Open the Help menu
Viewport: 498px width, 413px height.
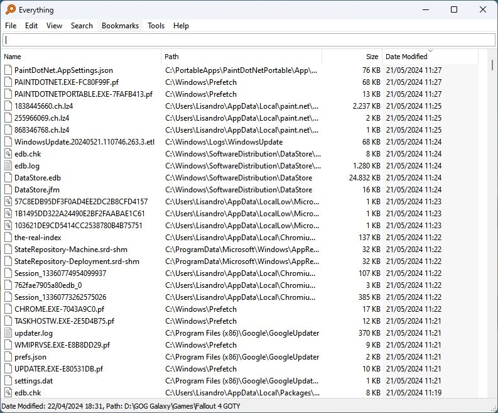click(181, 26)
